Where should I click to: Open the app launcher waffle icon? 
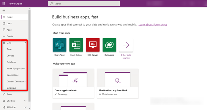tap(4, 4)
